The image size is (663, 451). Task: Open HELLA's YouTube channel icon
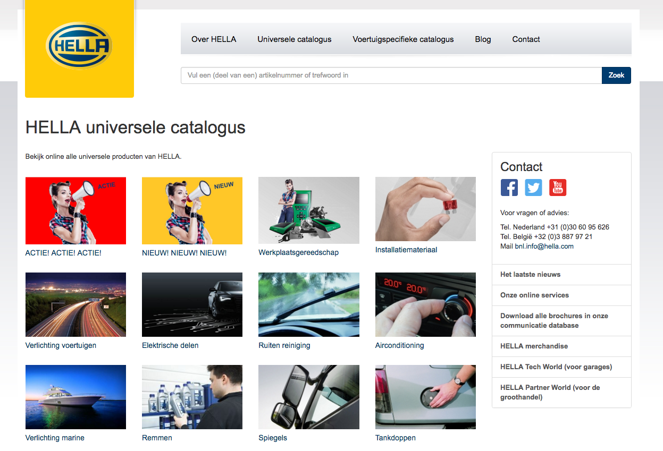pyautogui.click(x=558, y=188)
